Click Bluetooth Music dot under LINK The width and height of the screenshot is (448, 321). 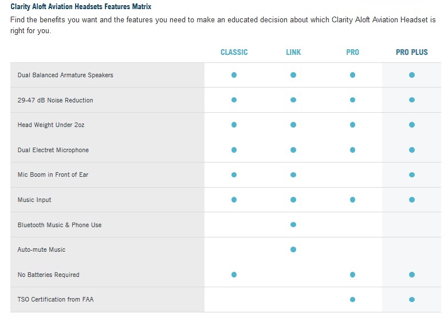point(293,224)
